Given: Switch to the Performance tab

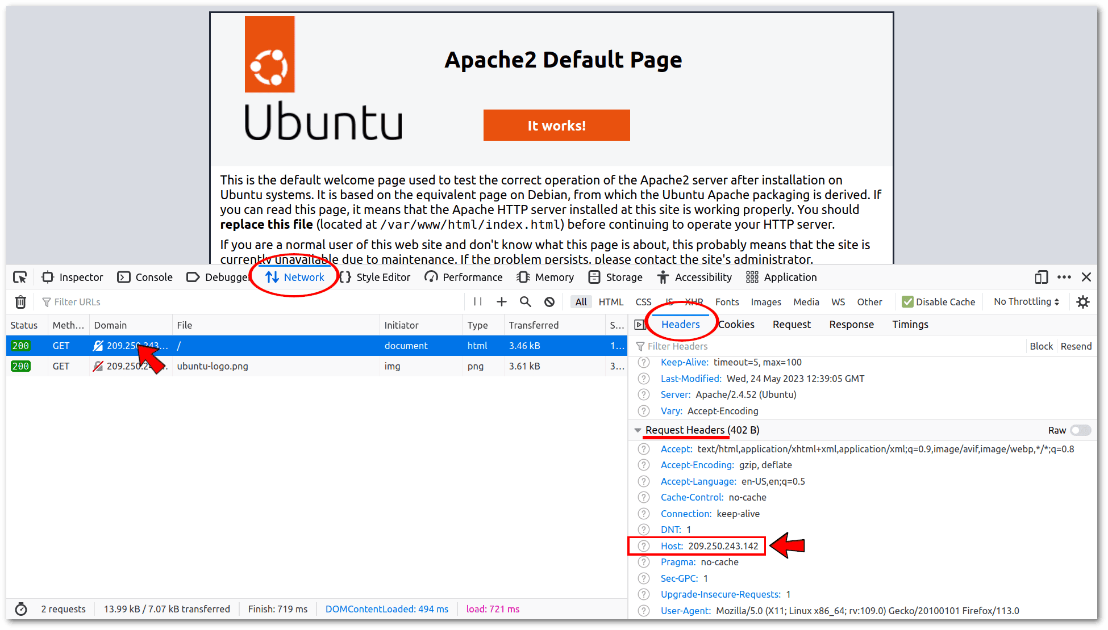Looking at the screenshot, I should [464, 277].
